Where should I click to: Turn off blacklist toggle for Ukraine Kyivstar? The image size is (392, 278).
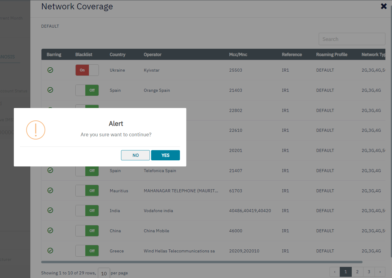pos(87,70)
